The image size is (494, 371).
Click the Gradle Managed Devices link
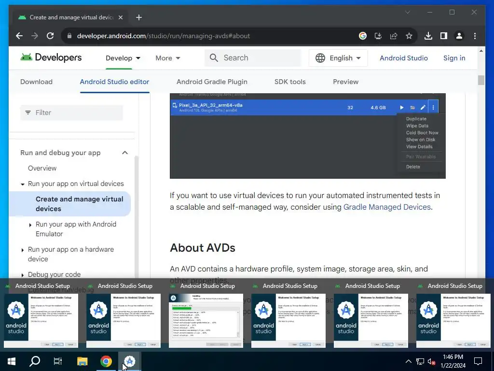(x=387, y=207)
